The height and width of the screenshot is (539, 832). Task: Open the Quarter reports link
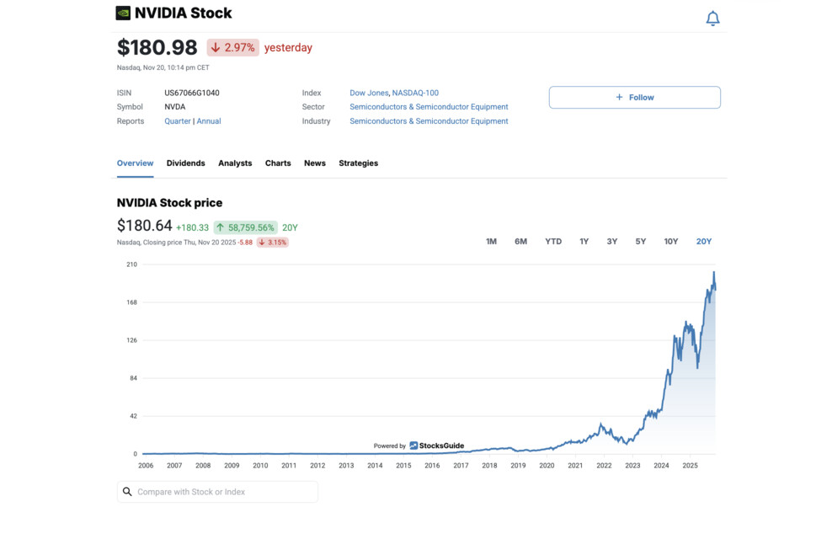pos(177,120)
